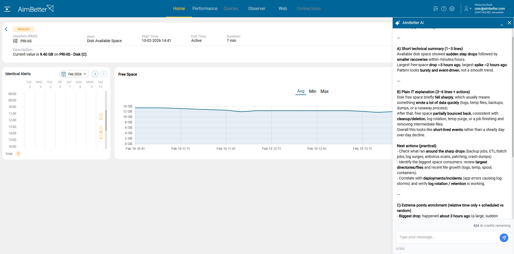Image resolution: width=514 pixels, height=254 pixels.
Task: Click the Type your message input field
Action: tap(447, 237)
